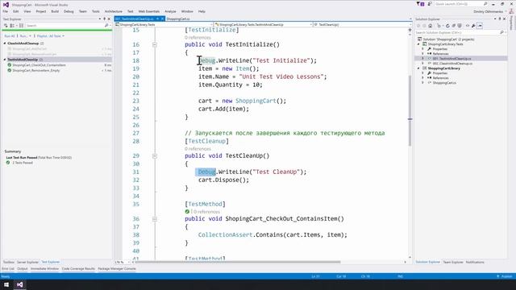Collapse the ClassInitAndCleanup group in Test Explorer
The image size is (516, 290).
[5, 43]
